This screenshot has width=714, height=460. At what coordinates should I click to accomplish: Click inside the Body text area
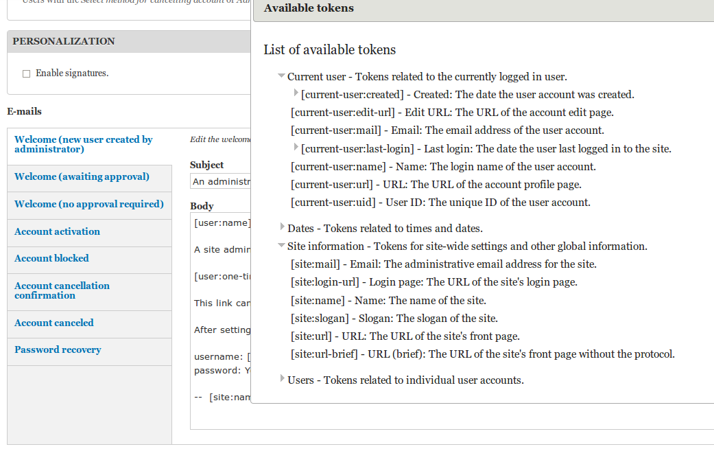click(220, 321)
